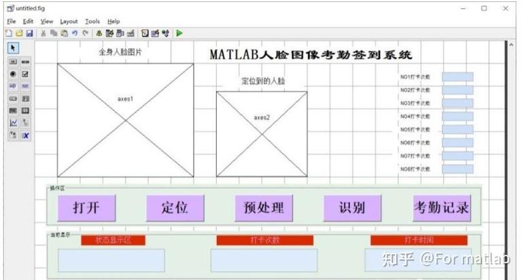Select the NO6打卡次数 label
Screen dimensions: 524x280
click(415, 142)
